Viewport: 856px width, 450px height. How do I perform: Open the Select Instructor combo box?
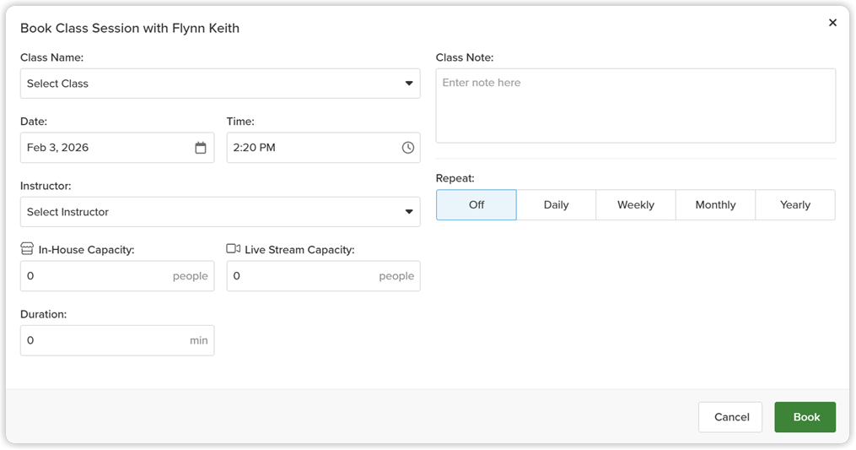(220, 212)
